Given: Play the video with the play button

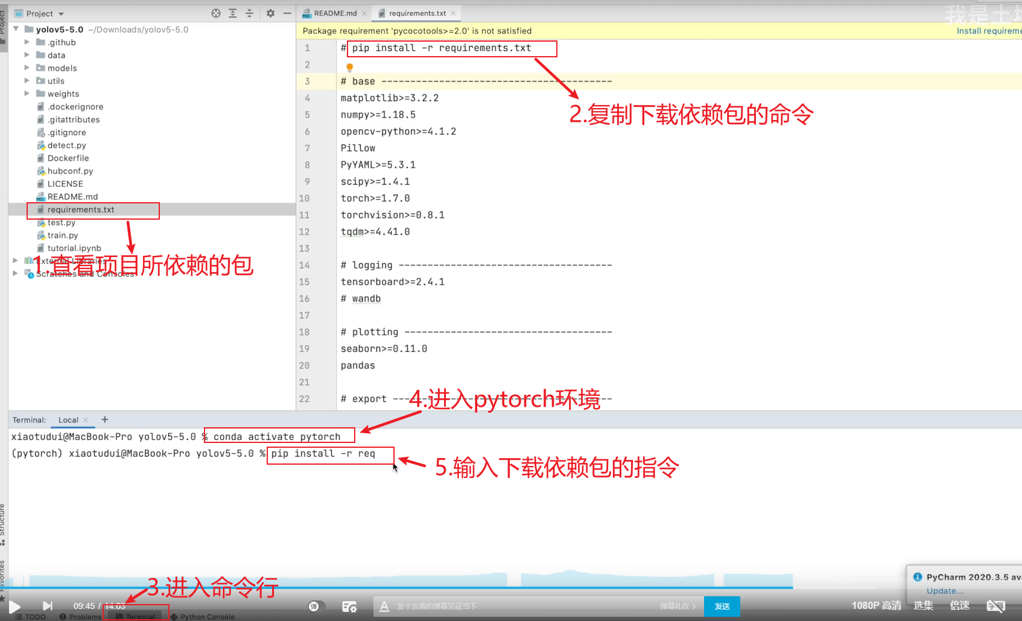Looking at the screenshot, I should click(14, 606).
